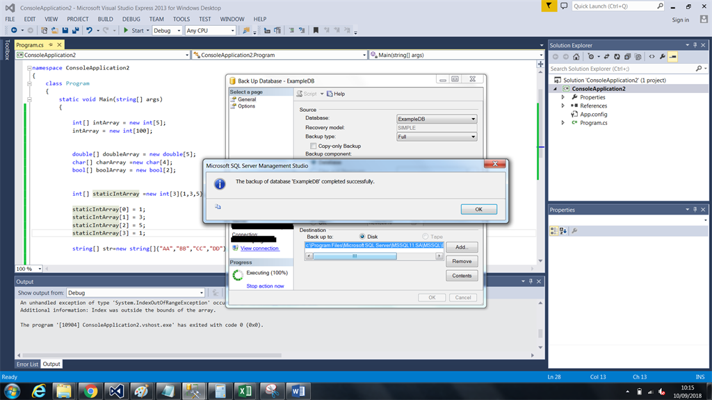Refresh the Solution Explorer
712x400 pixels.
click(617, 57)
